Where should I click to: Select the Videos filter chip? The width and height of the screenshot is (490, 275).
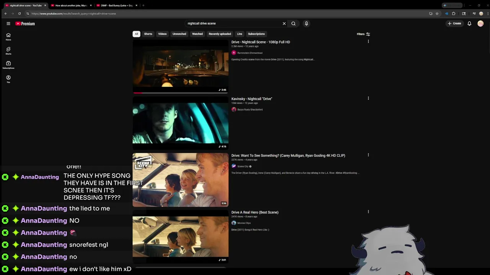[162, 34]
